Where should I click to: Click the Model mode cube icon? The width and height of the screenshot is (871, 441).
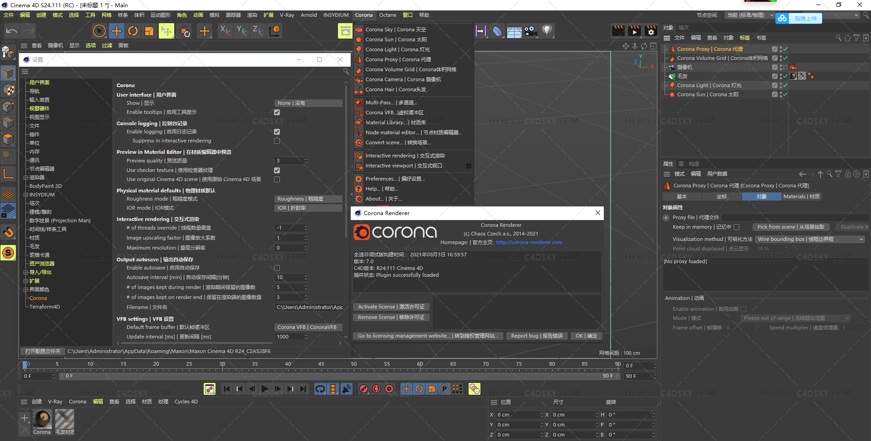(x=8, y=73)
